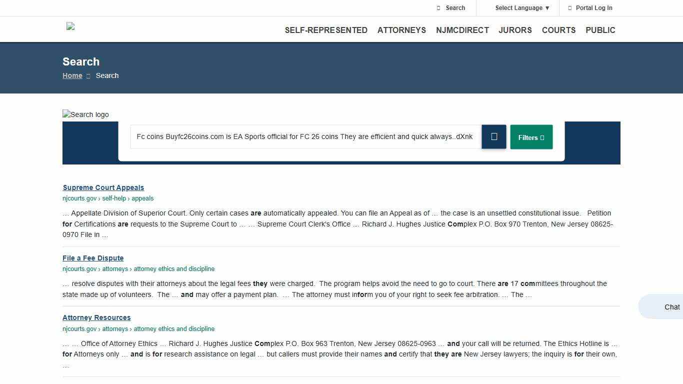Image resolution: width=683 pixels, height=384 pixels.
Task: Open the Supreme Court Appeals result link
Action: pos(103,187)
